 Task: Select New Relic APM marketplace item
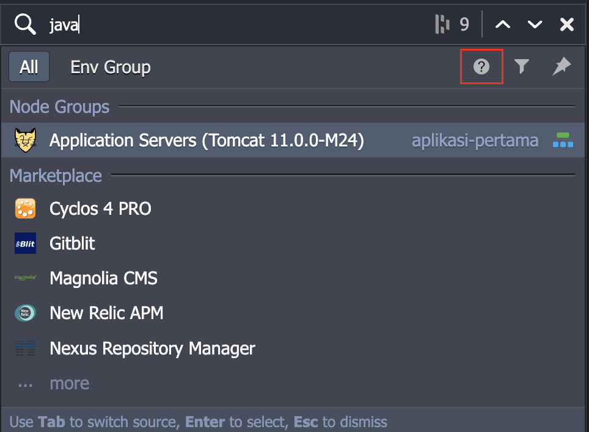point(293,313)
